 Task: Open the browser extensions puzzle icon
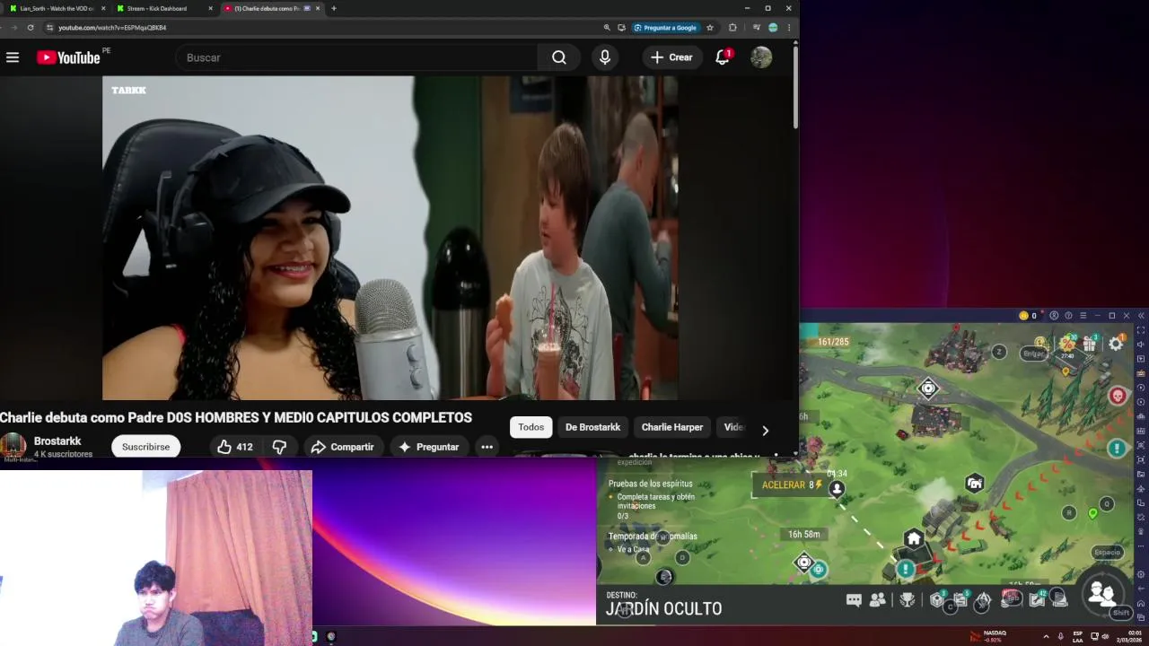[x=732, y=28]
